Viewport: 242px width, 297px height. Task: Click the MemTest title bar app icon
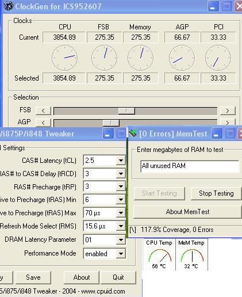pyautogui.click(x=133, y=133)
